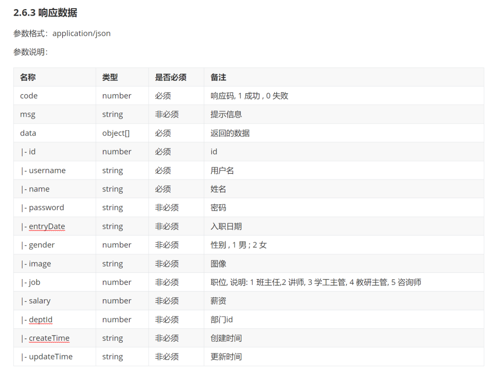Click the '参数说明' label above the table
Screen dimensions: 491x371
click(30, 52)
